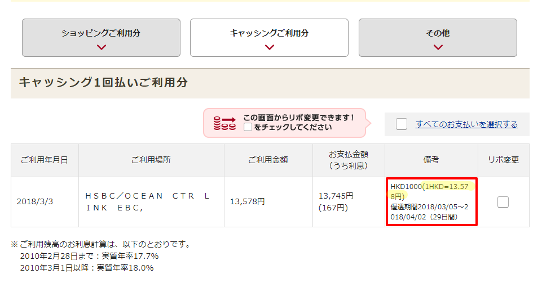Open the その他 tab
Screen dimensions: 542x283
tap(438, 38)
